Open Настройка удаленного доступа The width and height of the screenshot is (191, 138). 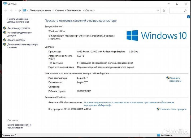pyautogui.click(x=19, y=34)
